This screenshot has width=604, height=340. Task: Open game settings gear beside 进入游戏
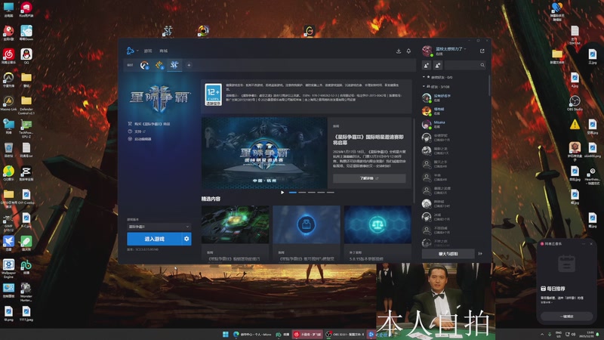tap(186, 239)
